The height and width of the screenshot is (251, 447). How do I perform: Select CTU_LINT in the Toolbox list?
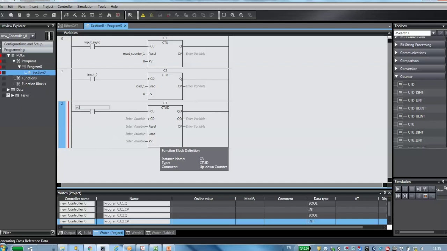415,140
